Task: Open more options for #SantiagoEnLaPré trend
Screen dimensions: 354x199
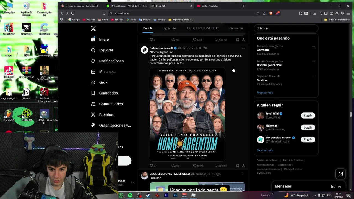Action: click(x=313, y=62)
